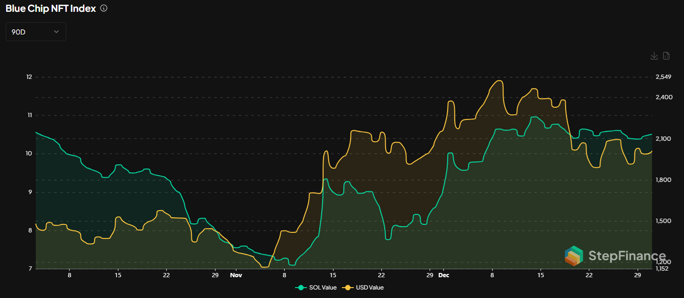Screen dimensions: 684x298
Task: Click the info icon beside Blue Chip NFT Index
Action: (104, 8)
